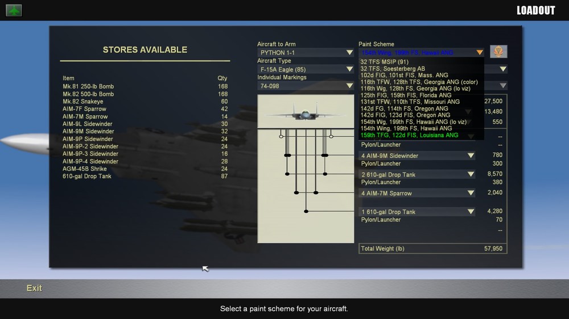Choose 32 TFS, Soesterberg AB paint scheme
This screenshot has height=319, width=569.
coord(392,69)
